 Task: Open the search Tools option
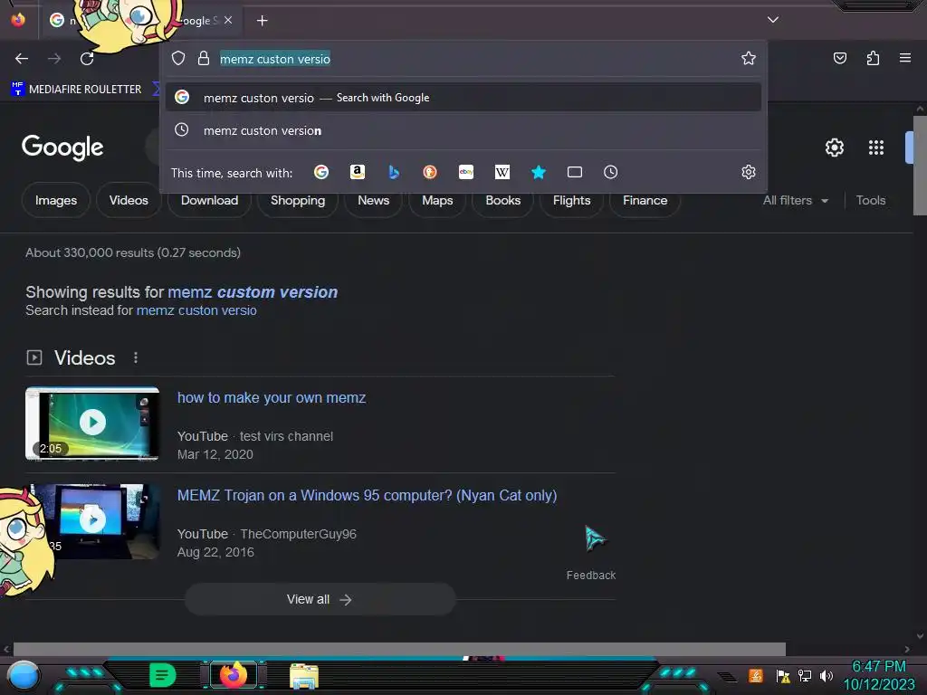pyautogui.click(x=871, y=200)
